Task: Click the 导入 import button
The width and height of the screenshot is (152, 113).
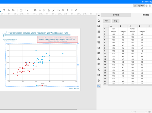Action: click(107, 21)
